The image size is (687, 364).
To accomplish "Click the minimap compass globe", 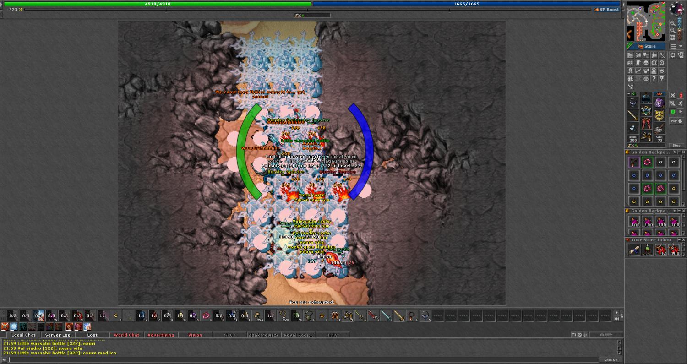I will (676, 8).
